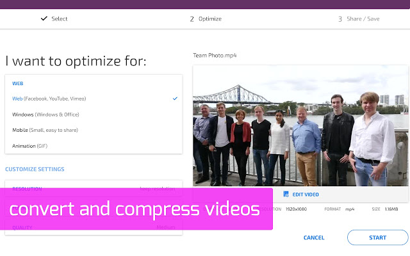This screenshot has width=410, height=256.
Task: Click the Edit Video button
Action: [x=301, y=195]
